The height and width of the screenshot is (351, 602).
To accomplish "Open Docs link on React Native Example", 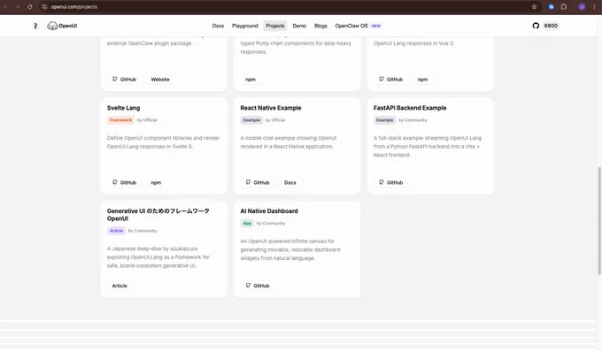I will coord(289,183).
